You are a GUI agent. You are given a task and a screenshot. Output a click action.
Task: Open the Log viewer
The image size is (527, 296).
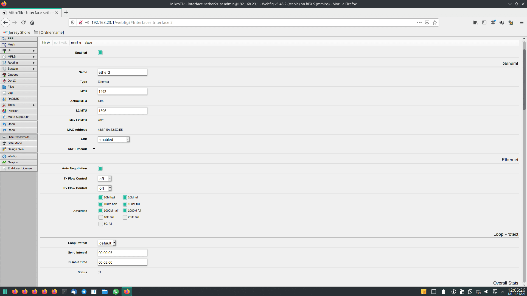(19, 93)
